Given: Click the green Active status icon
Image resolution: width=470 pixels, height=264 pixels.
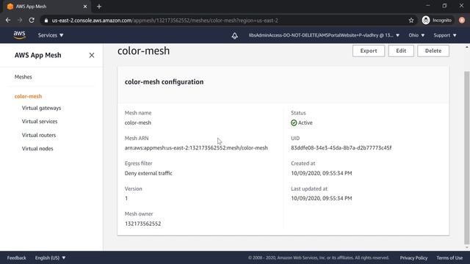Looking at the screenshot, I should coord(294,122).
